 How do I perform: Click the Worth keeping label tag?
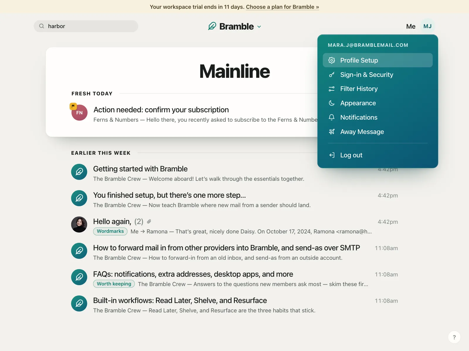(114, 284)
